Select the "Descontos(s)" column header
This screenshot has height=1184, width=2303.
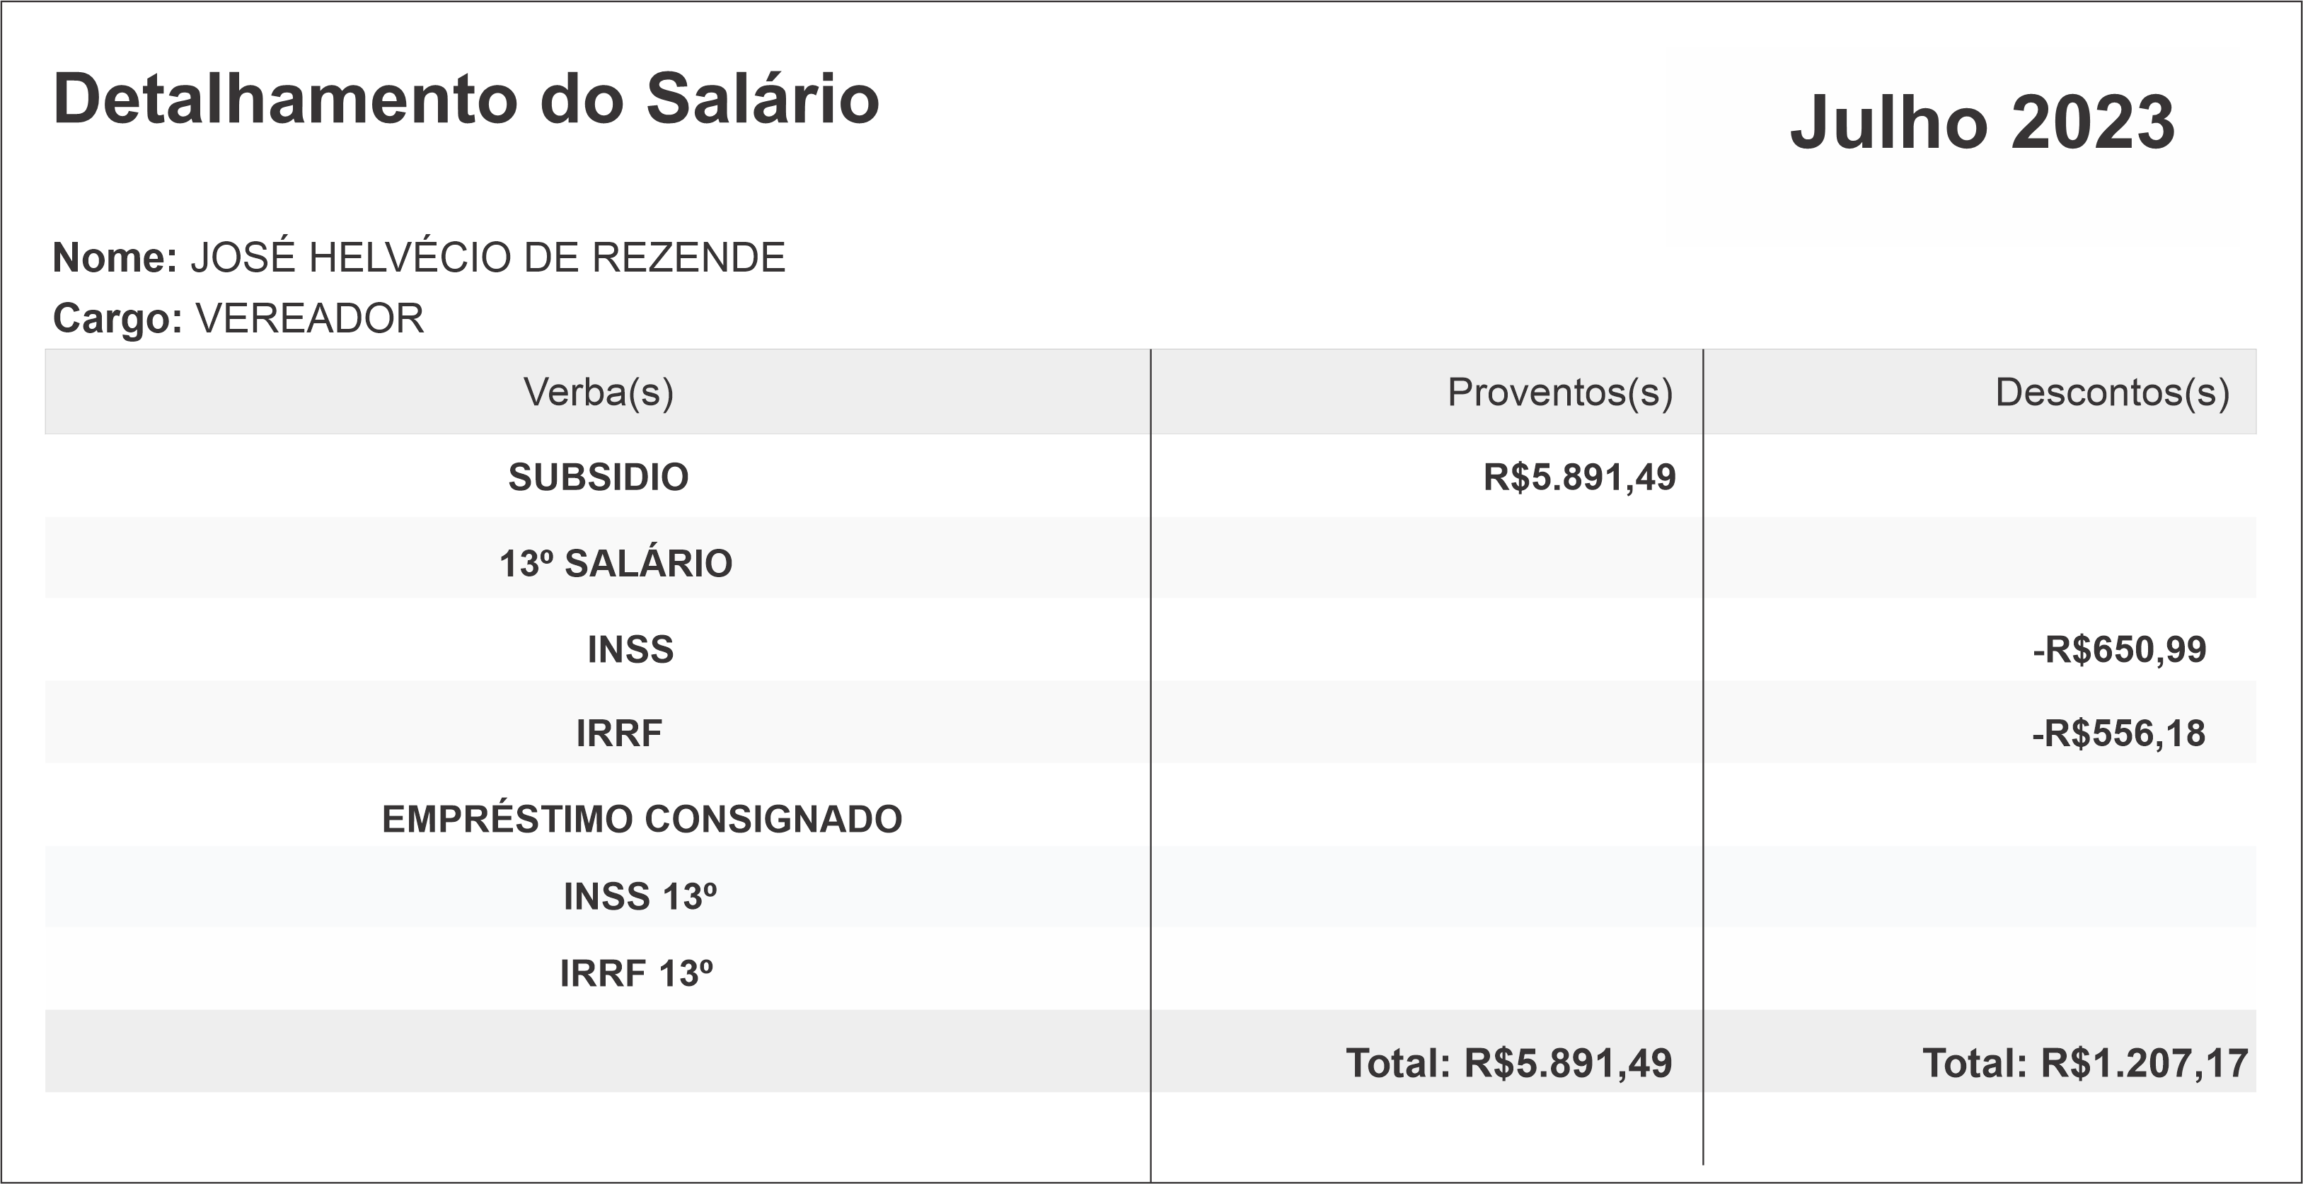click(2112, 393)
